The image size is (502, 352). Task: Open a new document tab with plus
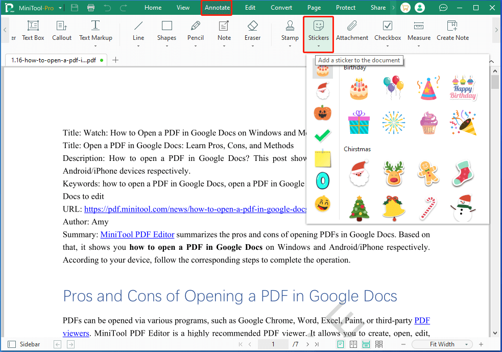tap(115, 60)
